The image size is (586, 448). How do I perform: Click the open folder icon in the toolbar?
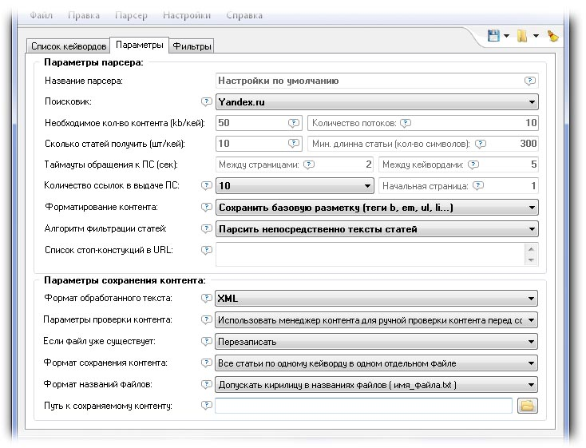(x=522, y=36)
